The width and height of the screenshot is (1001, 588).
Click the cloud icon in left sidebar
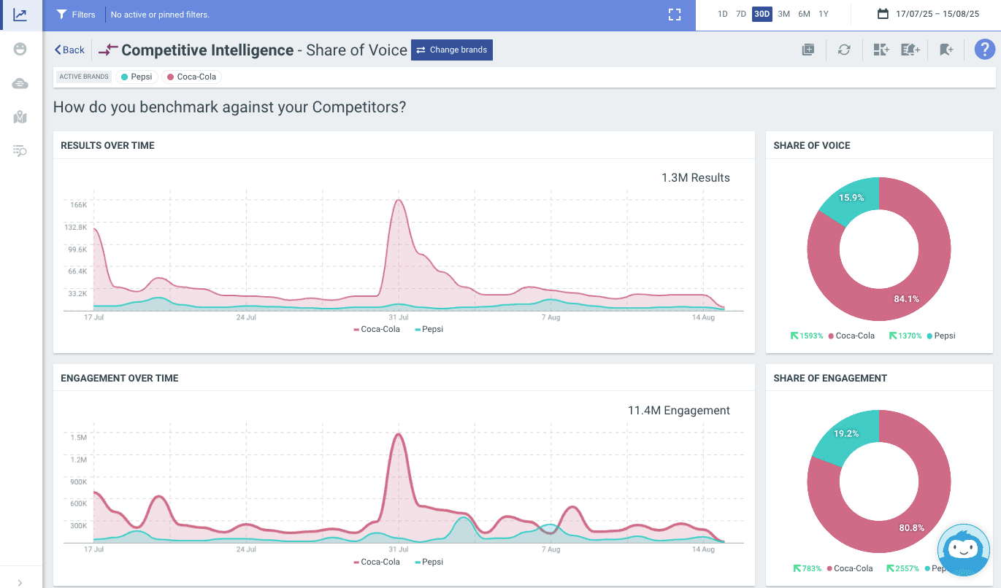(20, 84)
